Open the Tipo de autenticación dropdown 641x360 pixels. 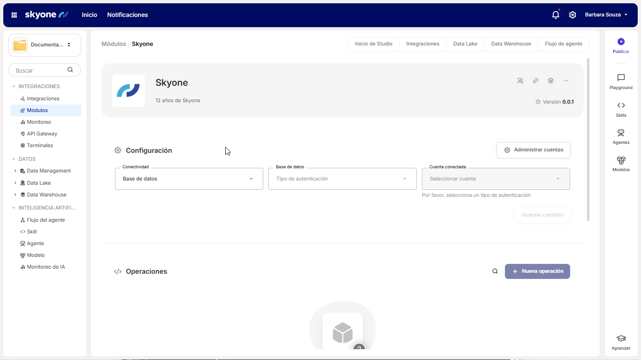coord(342,179)
